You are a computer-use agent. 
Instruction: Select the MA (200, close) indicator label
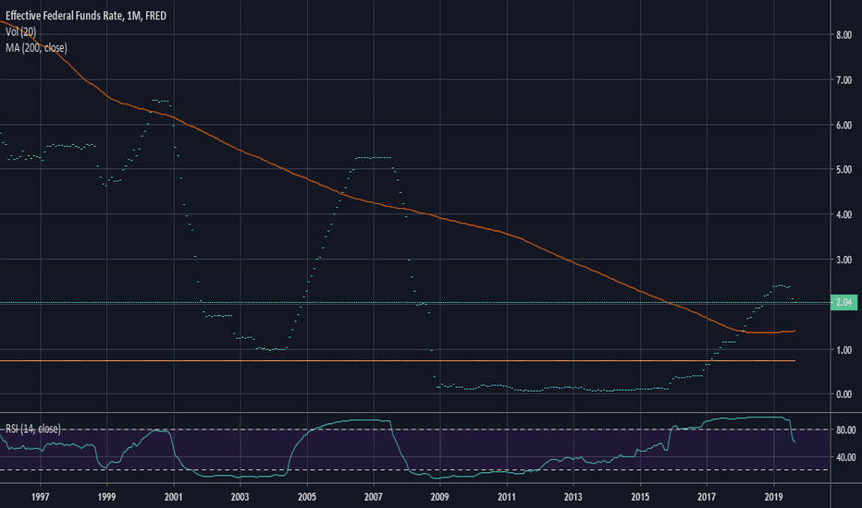click(36, 48)
